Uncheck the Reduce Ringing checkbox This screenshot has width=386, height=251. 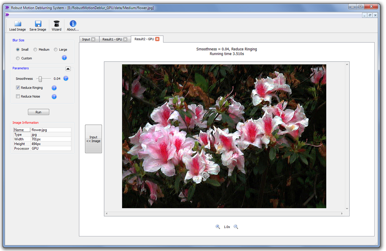[18, 88]
